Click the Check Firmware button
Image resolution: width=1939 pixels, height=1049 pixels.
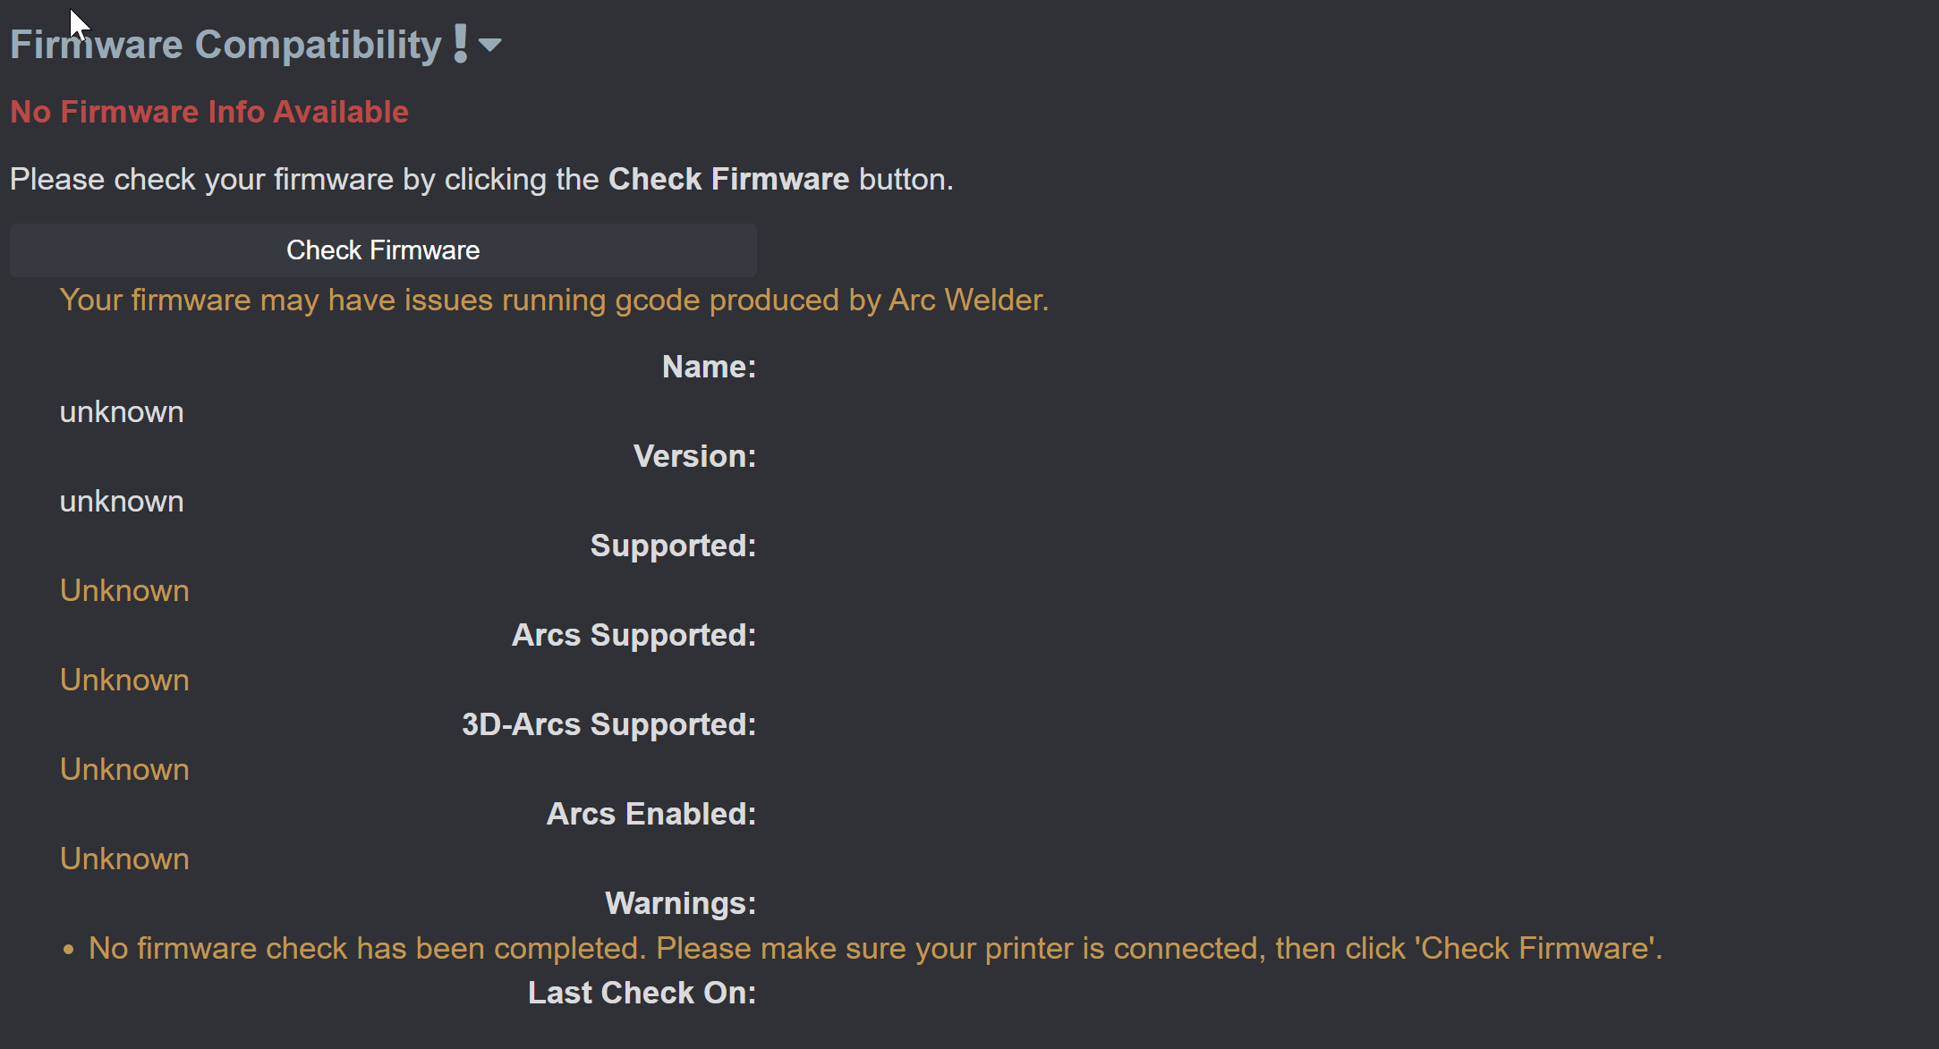[x=383, y=250]
